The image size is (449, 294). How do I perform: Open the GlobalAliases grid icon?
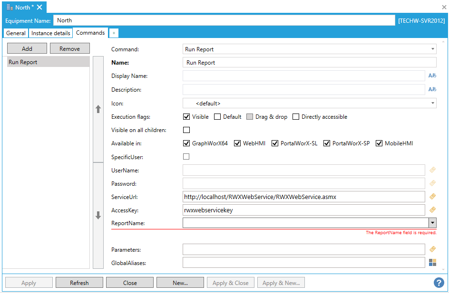point(432,263)
